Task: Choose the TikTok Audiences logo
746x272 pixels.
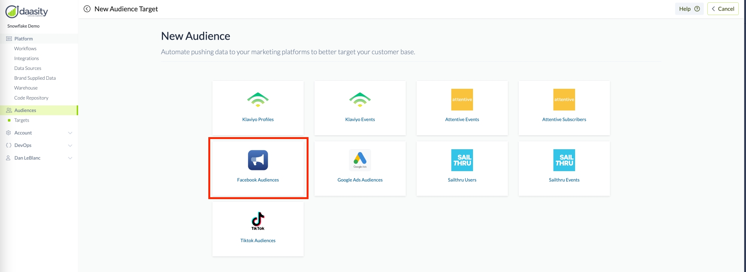Action: click(x=258, y=221)
